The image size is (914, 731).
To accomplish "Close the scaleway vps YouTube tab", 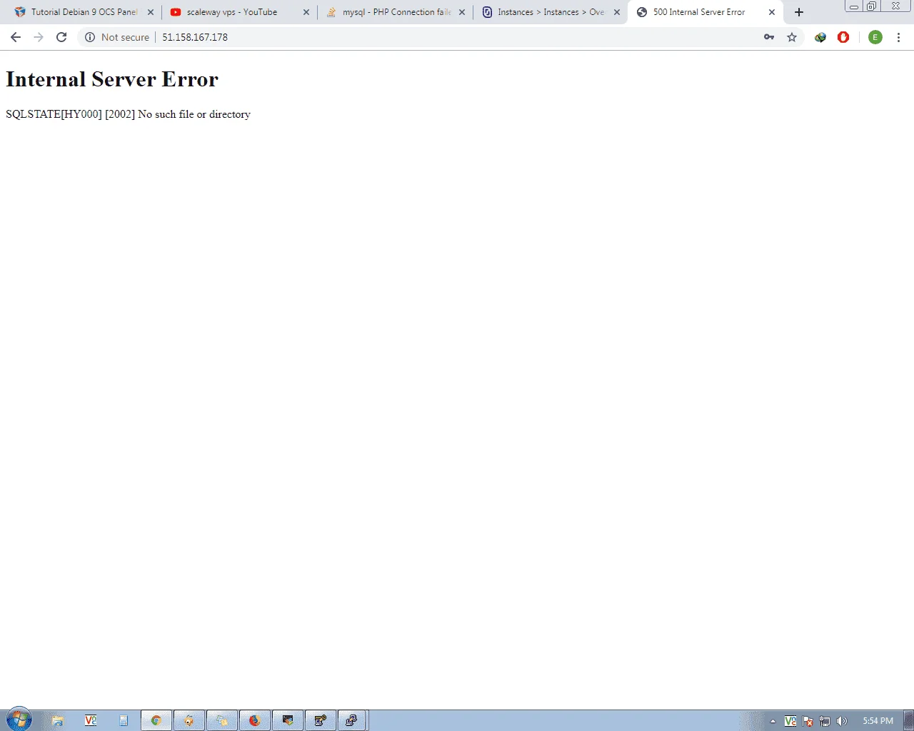I will (x=306, y=12).
